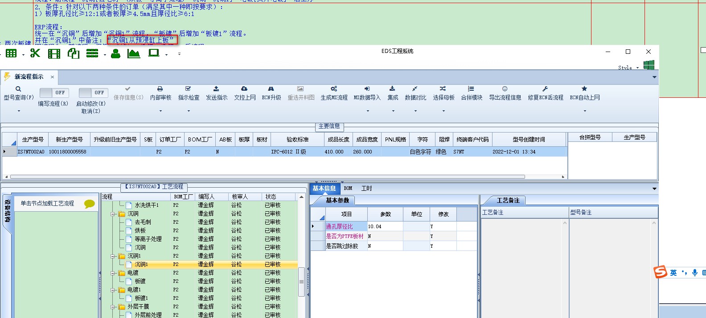Select the 工艺备注 tab

[x=508, y=201]
